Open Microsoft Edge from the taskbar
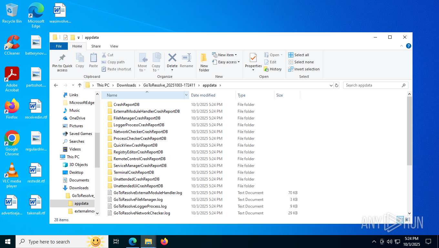This screenshot has height=248, width=439. 133,241
